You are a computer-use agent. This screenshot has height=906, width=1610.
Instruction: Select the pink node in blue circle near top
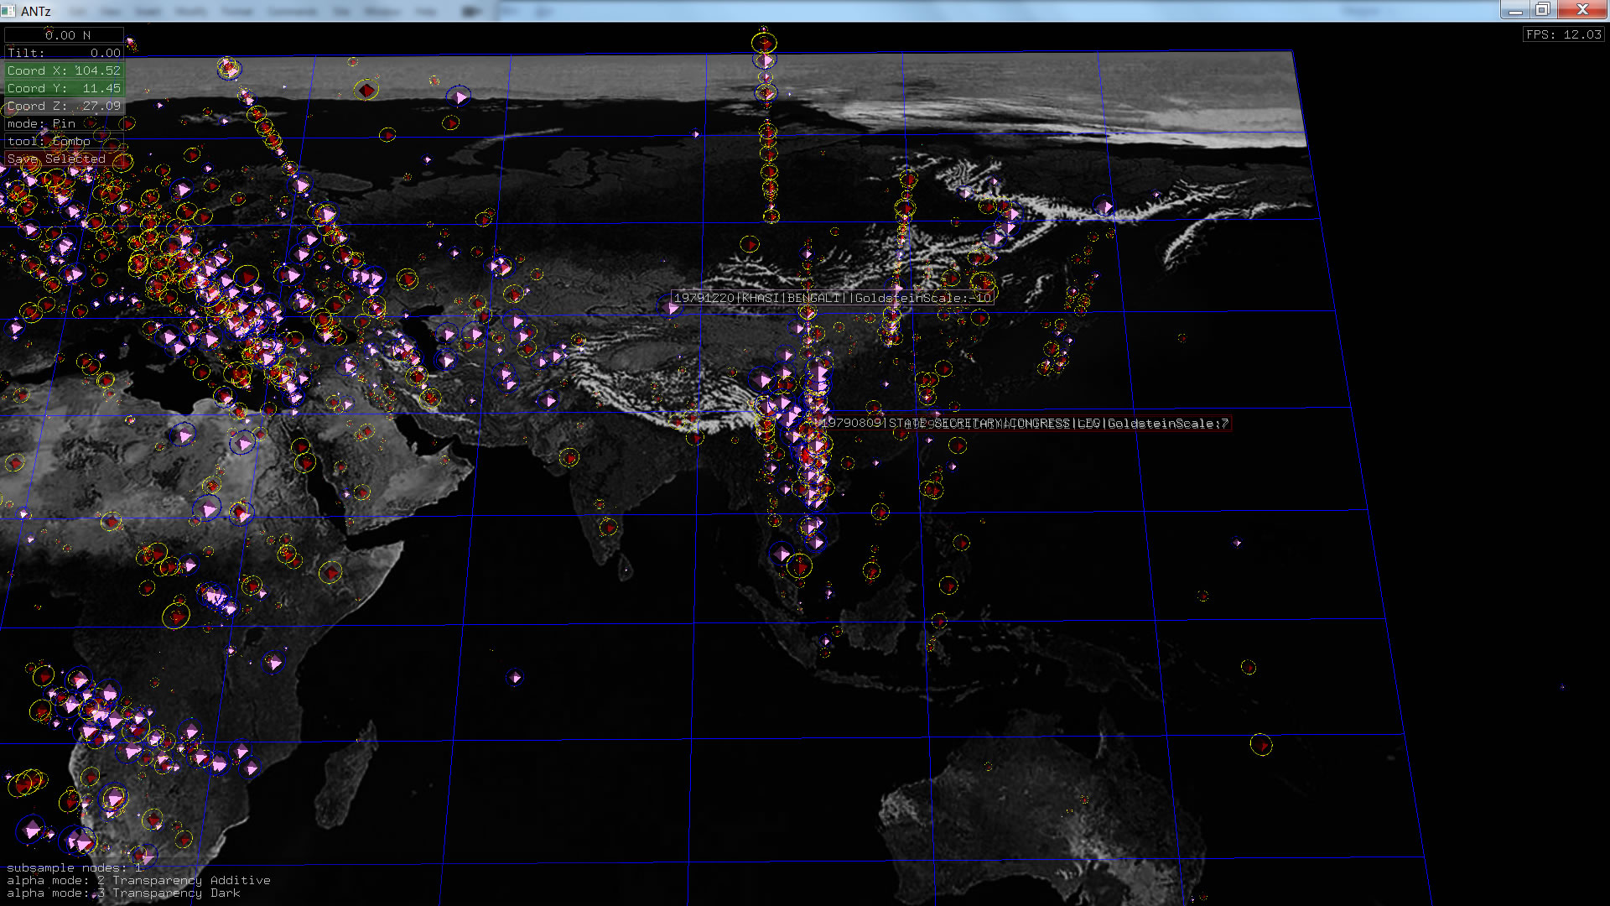tap(459, 97)
